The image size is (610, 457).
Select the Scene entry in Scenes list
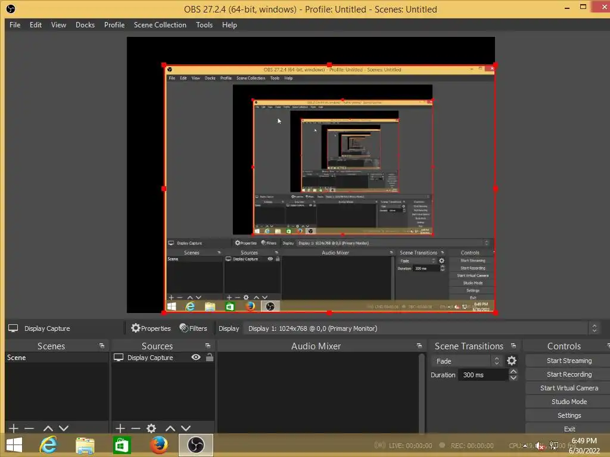(x=57, y=358)
